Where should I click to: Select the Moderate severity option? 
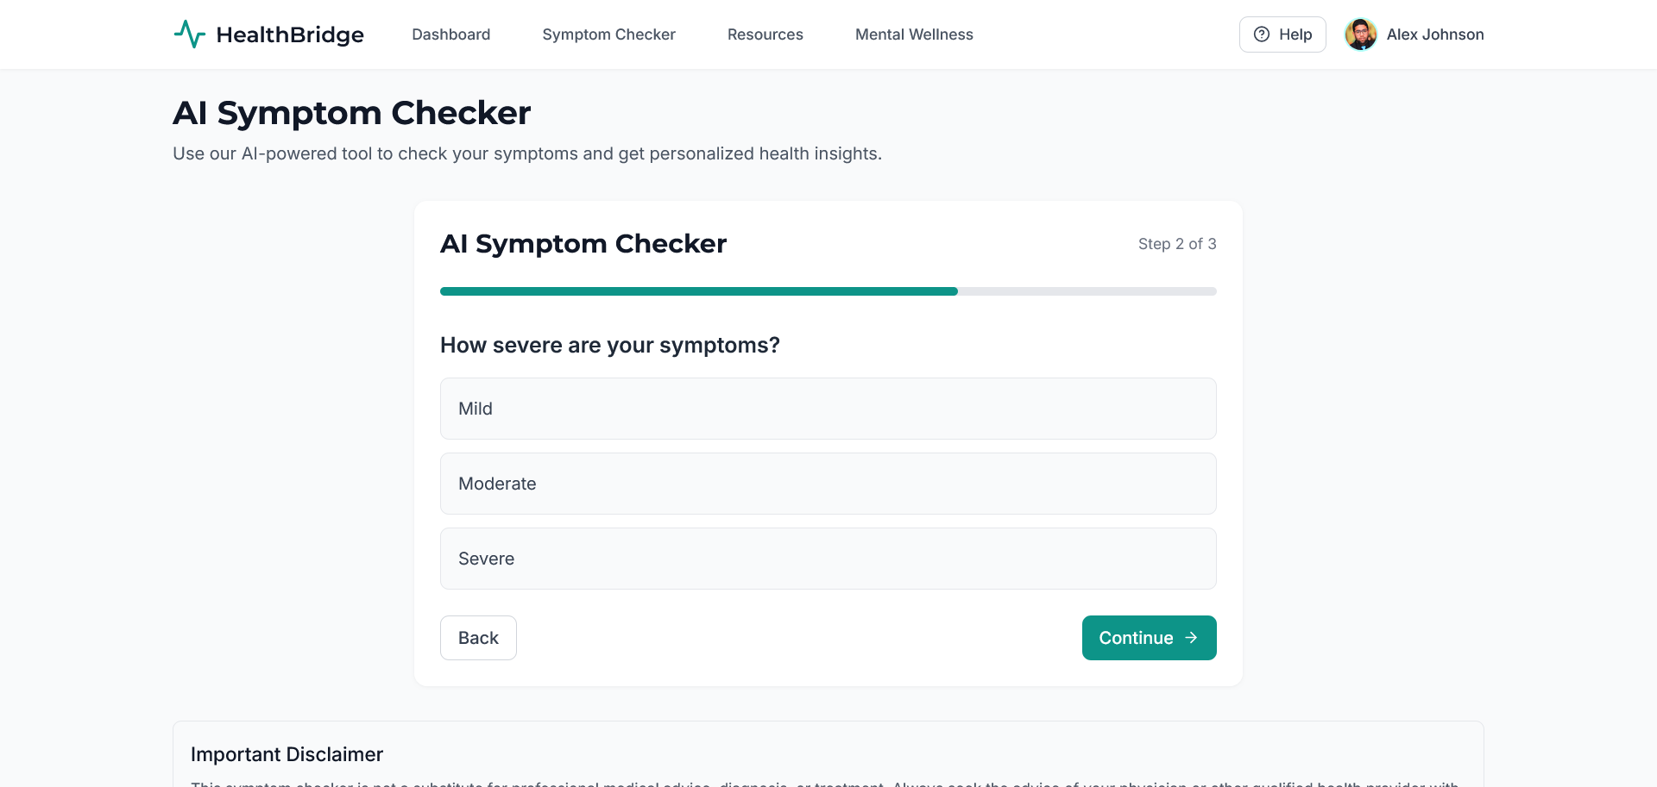[828, 484]
